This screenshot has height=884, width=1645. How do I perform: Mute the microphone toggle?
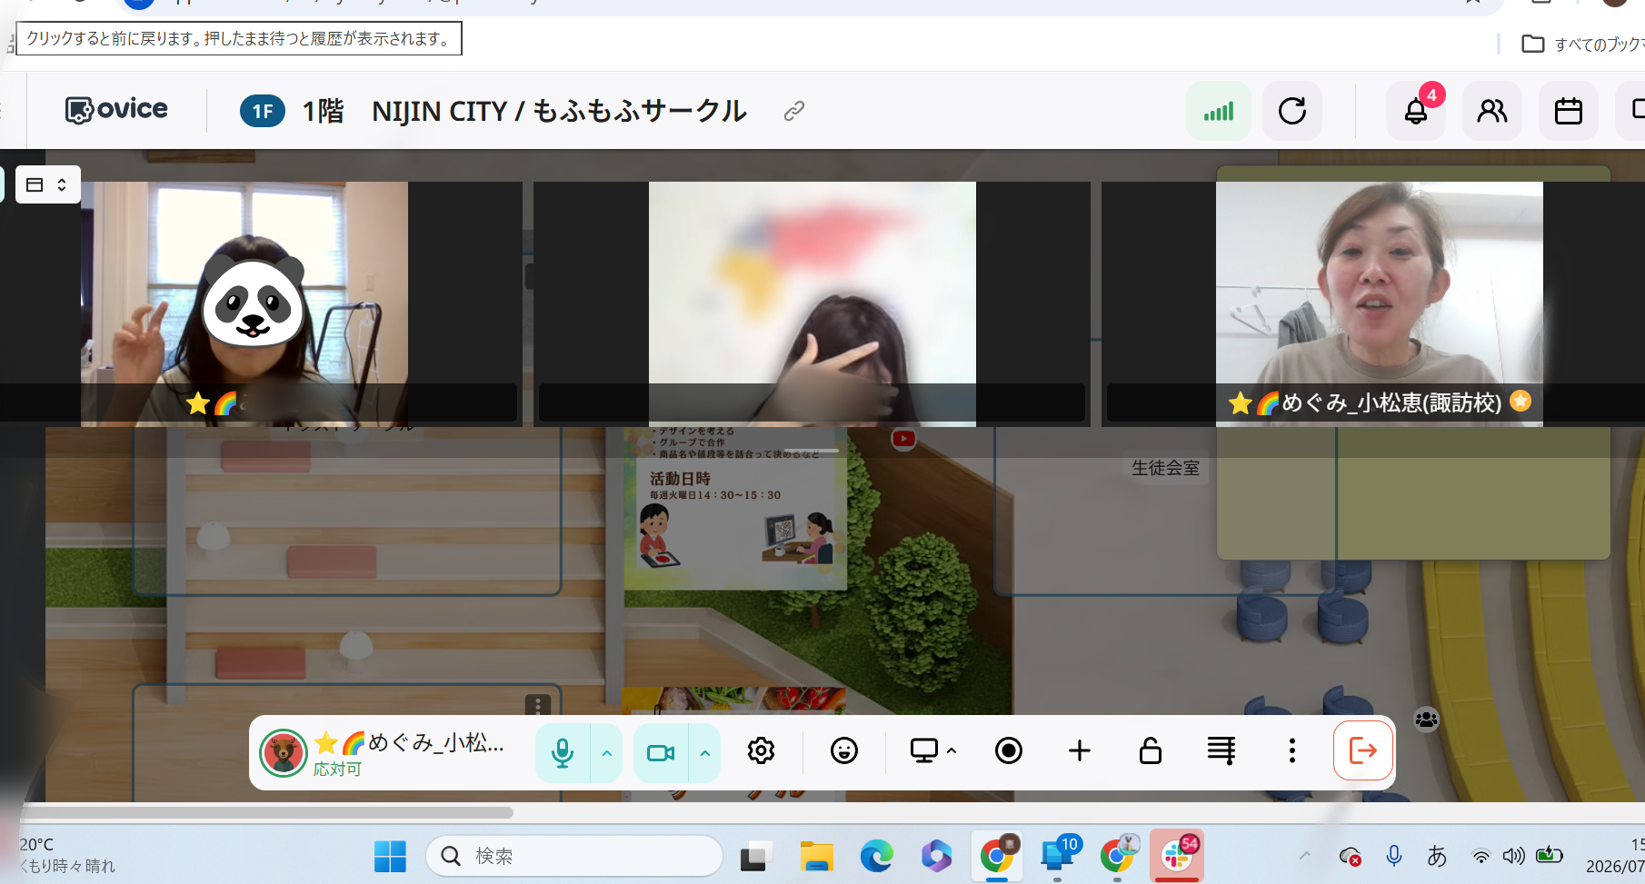click(x=563, y=752)
